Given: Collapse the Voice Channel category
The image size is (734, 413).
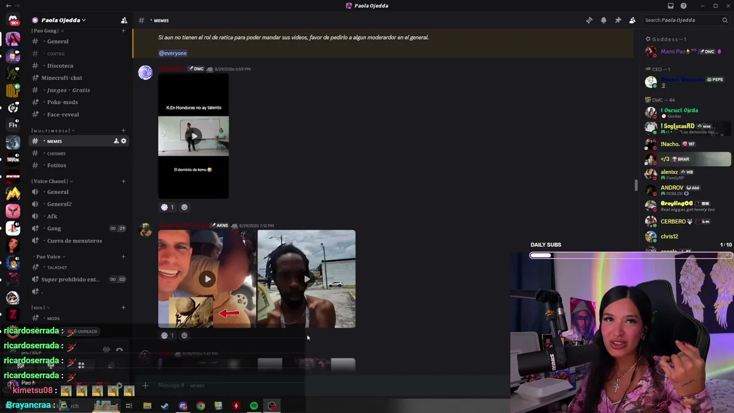Looking at the screenshot, I should click(52, 181).
